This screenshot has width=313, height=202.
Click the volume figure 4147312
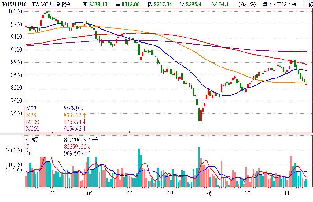point(278,4)
